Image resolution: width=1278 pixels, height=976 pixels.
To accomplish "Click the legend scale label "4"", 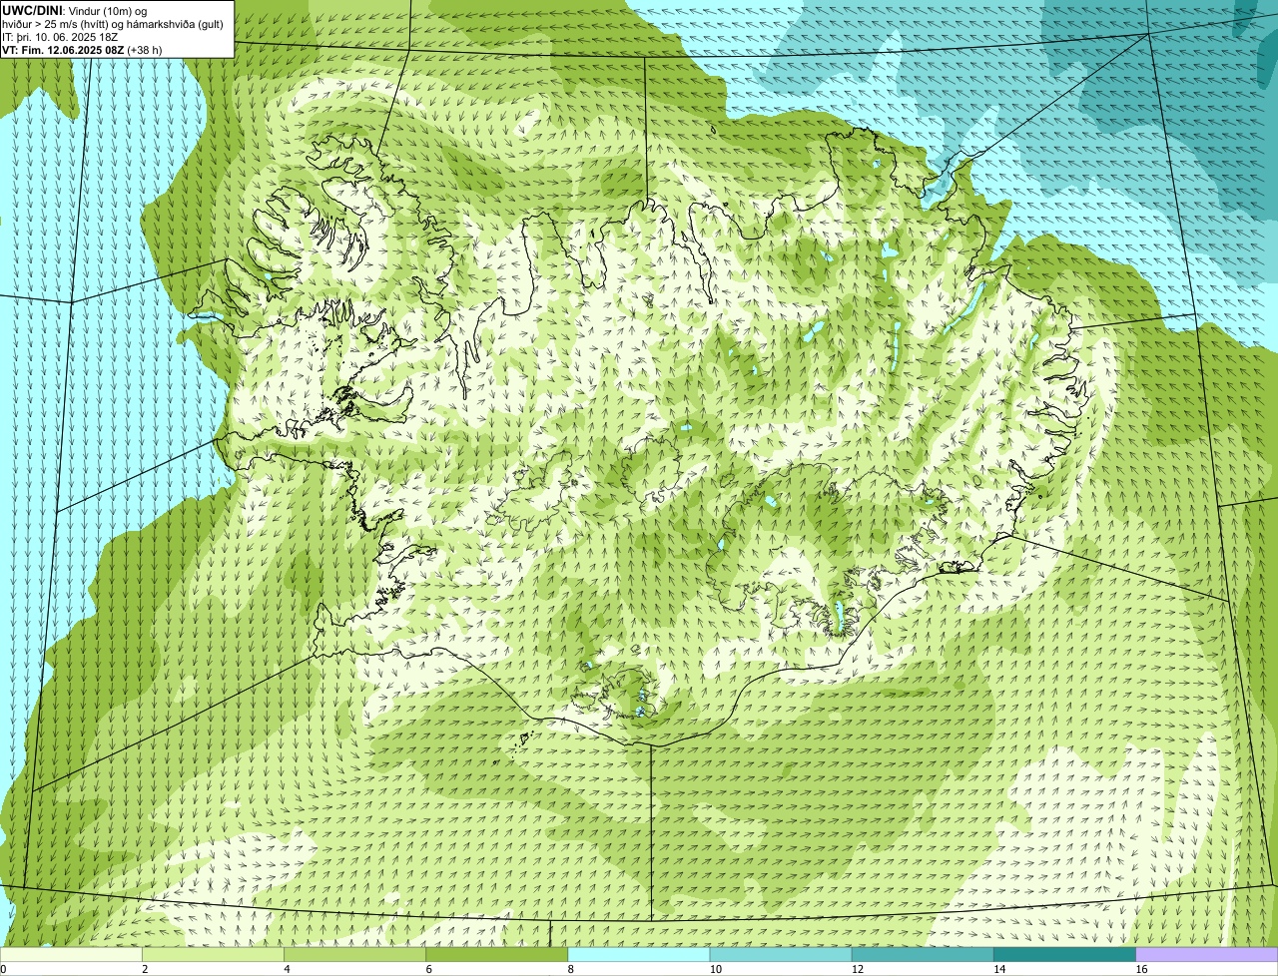I will click(287, 969).
